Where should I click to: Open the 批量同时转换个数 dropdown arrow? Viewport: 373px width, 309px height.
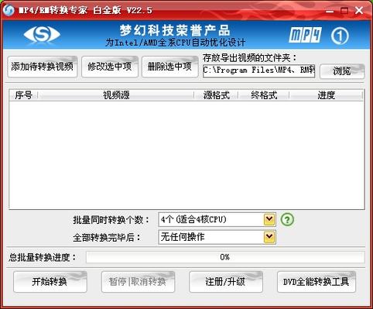click(269, 220)
